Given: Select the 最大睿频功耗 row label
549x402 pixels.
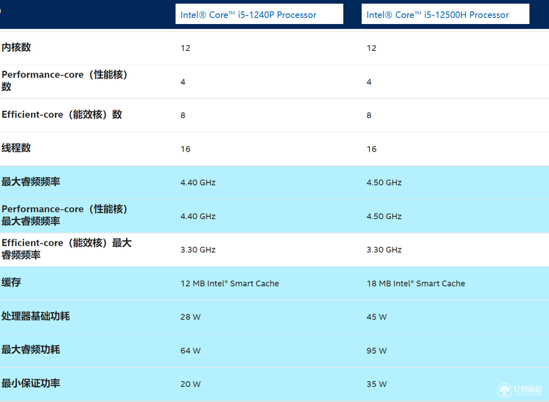Looking at the screenshot, I should coord(31,349).
